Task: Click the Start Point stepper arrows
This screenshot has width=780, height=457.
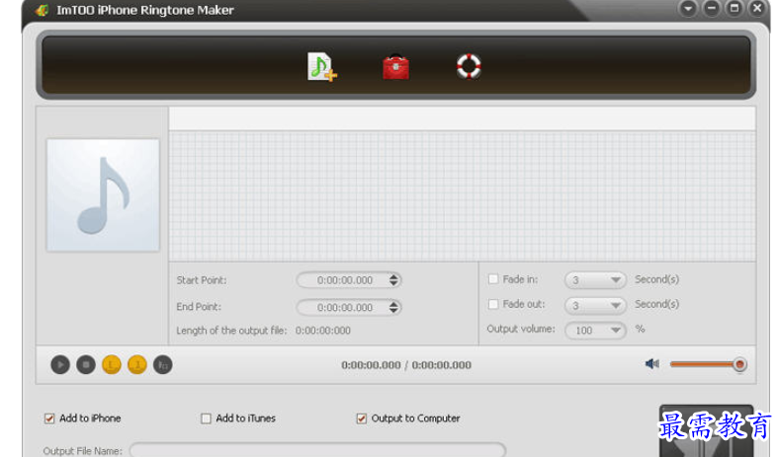Action: [x=393, y=280]
